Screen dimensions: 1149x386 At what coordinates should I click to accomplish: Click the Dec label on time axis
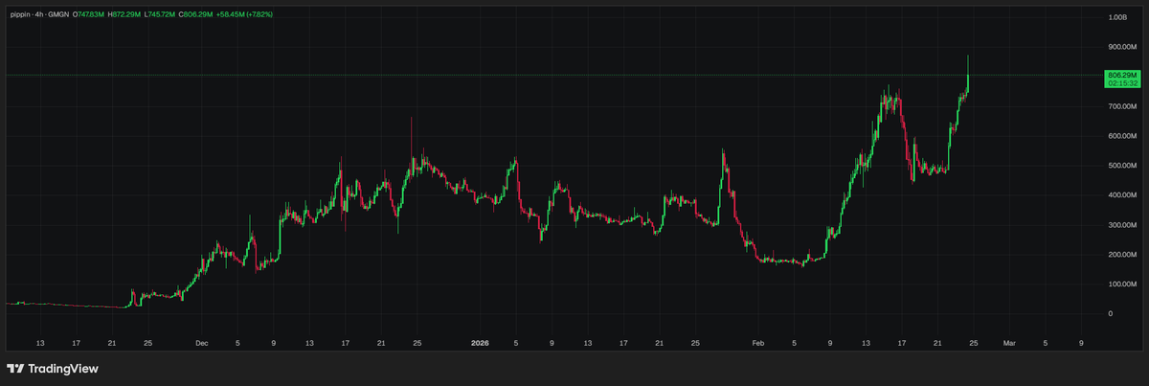pos(201,342)
